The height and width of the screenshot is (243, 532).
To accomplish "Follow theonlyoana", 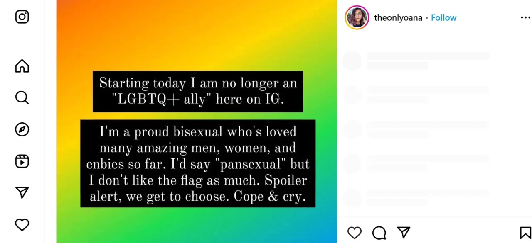I will pyautogui.click(x=443, y=18).
